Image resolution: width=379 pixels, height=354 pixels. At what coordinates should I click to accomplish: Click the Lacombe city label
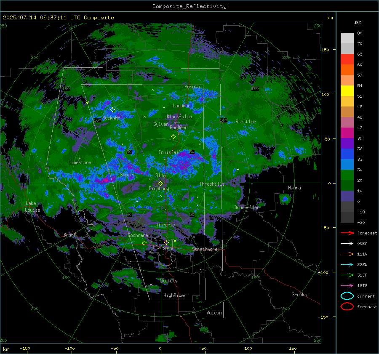coord(181,106)
